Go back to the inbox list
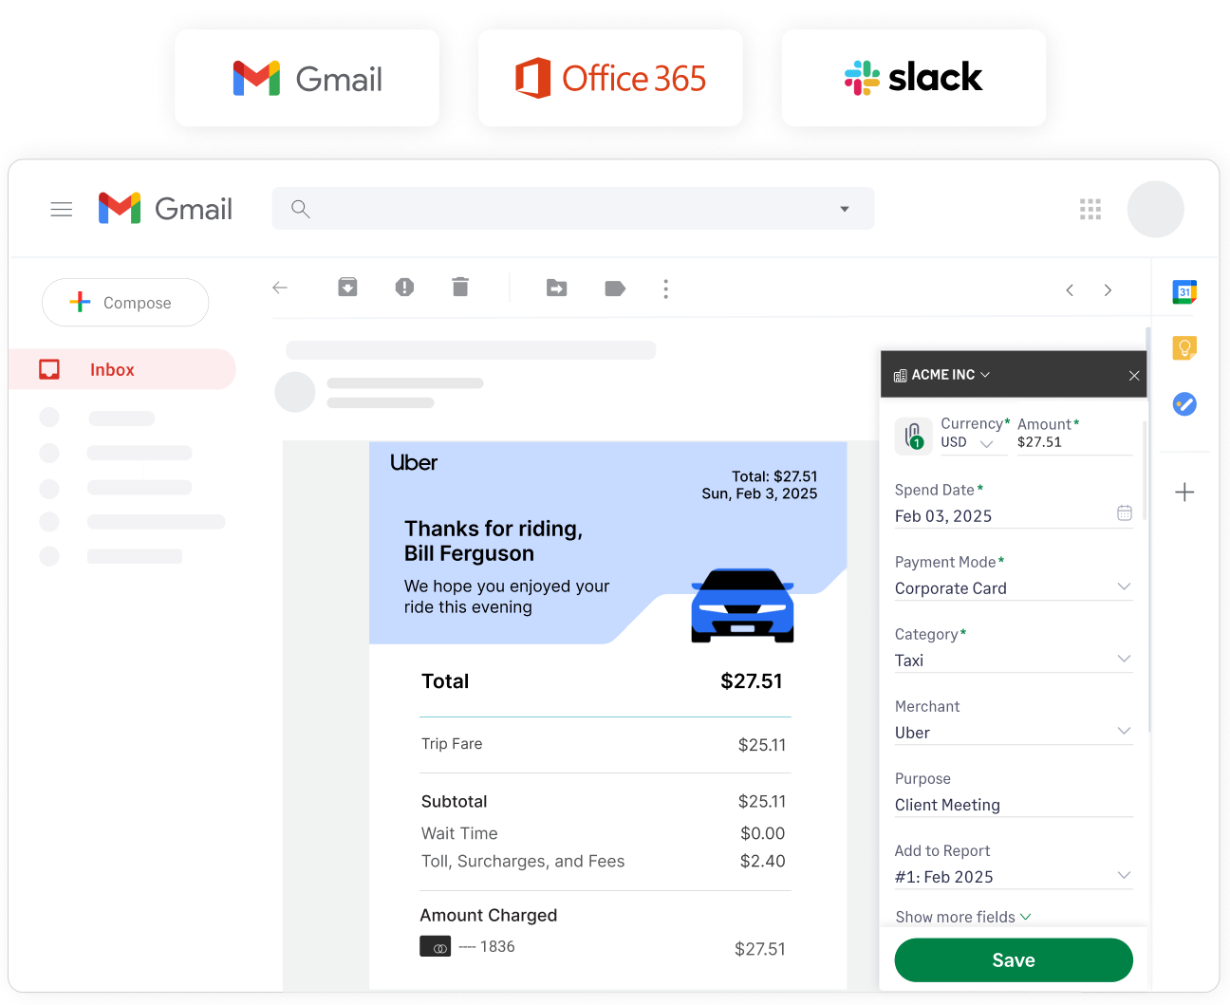The height and width of the screenshot is (1005, 1230). [280, 288]
